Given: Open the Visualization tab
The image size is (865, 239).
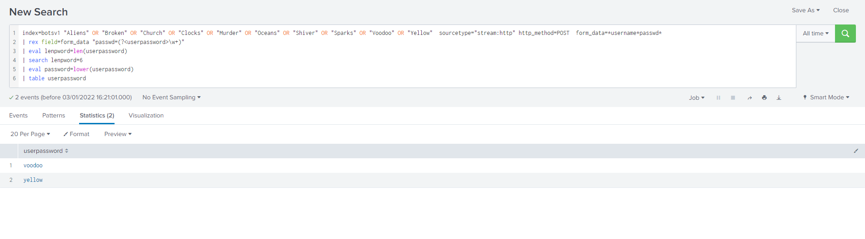Looking at the screenshot, I should point(146,116).
